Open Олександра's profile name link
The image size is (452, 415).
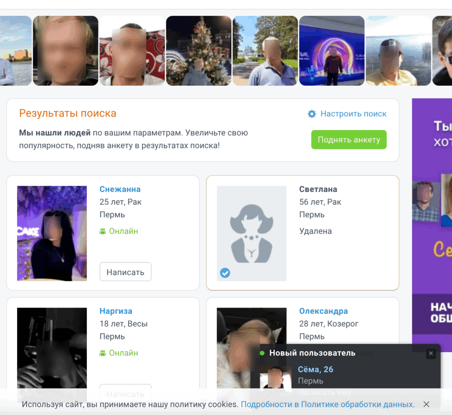pyautogui.click(x=323, y=311)
